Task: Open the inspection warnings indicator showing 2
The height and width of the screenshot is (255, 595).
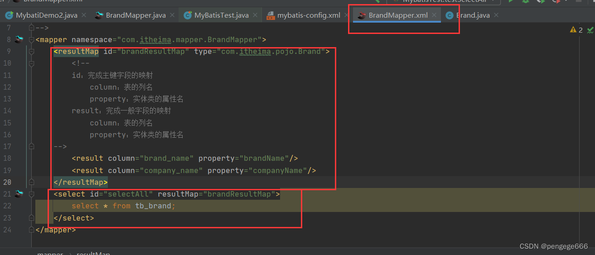Action: pyautogui.click(x=576, y=30)
